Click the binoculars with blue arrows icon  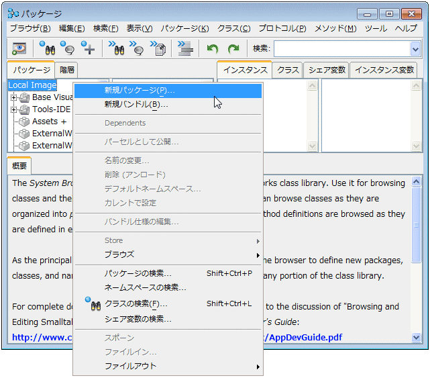(x=117, y=48)
